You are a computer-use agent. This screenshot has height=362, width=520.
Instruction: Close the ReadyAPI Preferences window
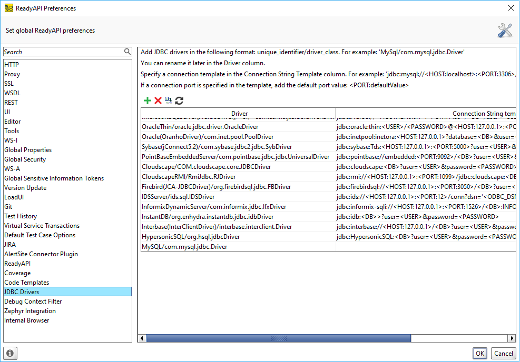point(511,8)
